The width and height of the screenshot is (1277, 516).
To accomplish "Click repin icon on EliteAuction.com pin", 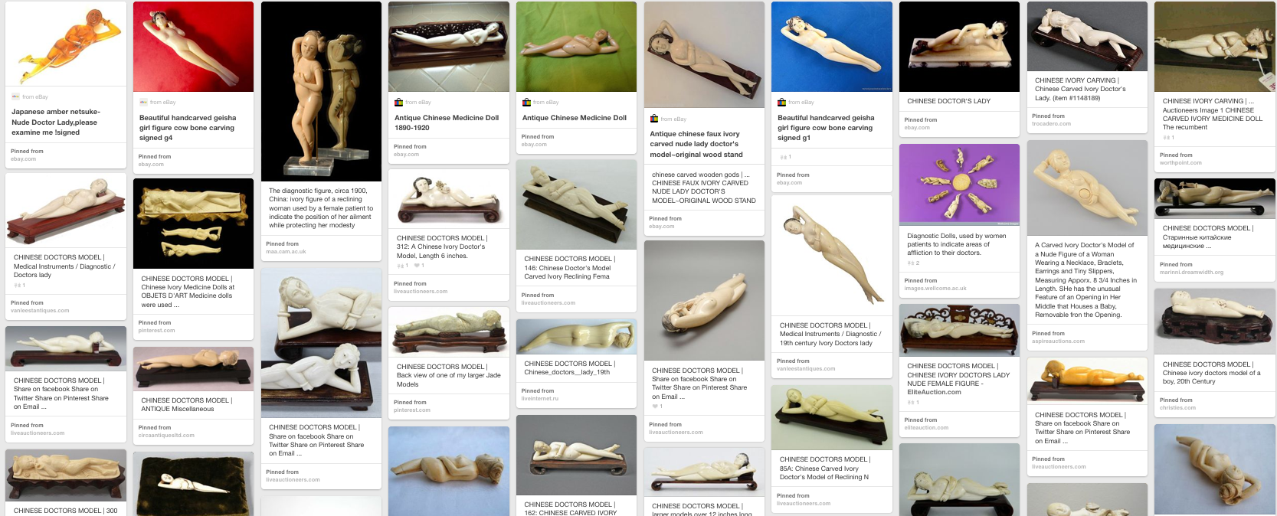I will pyautogui.click(x=911, y=402).
